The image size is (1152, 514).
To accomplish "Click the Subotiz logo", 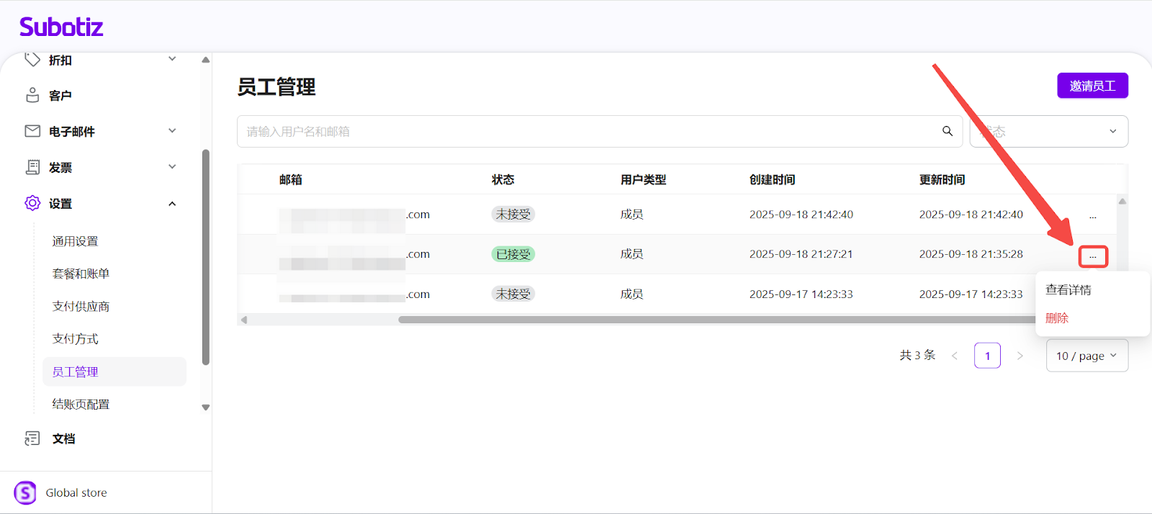I will click(x=61, y=27).
